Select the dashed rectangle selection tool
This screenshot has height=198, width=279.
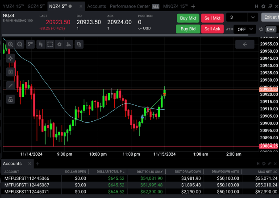coord(50,44)
